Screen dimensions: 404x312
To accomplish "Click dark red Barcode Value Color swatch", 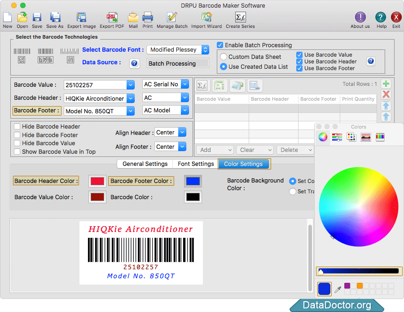I will coord(97,197).
